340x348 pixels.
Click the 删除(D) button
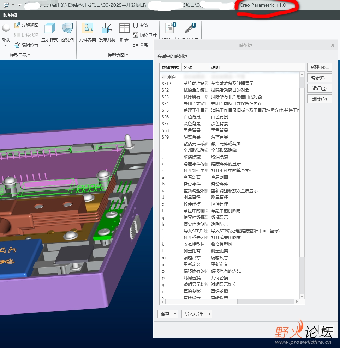320,99
